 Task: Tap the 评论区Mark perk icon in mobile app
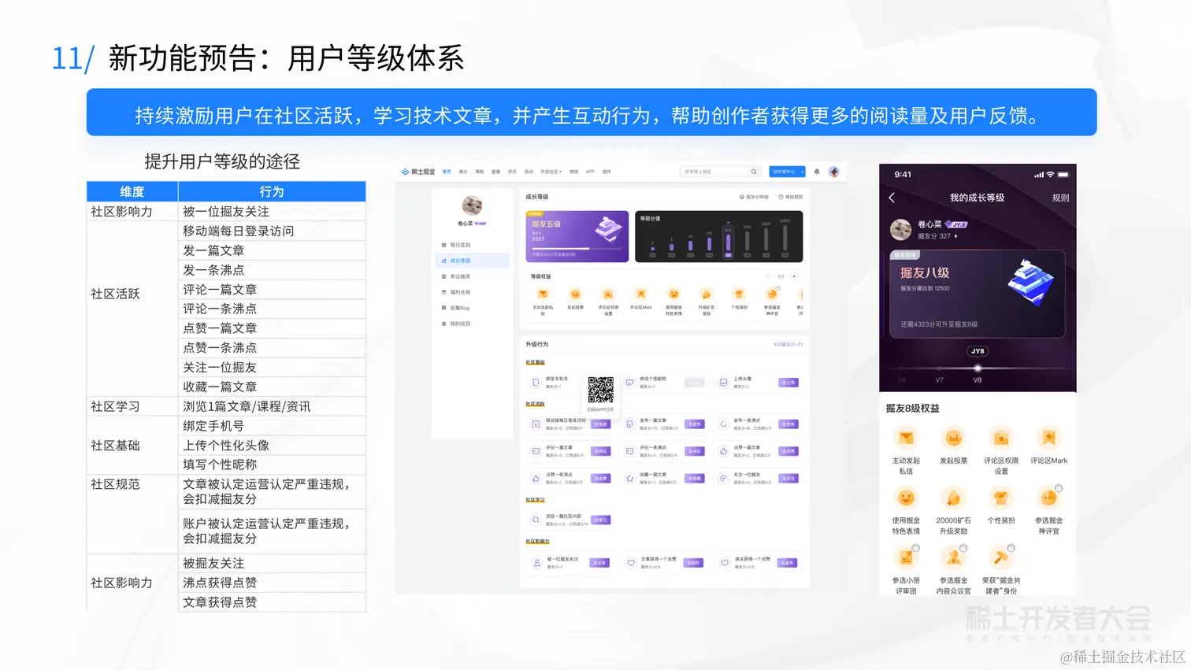[x=1048, y=438]
